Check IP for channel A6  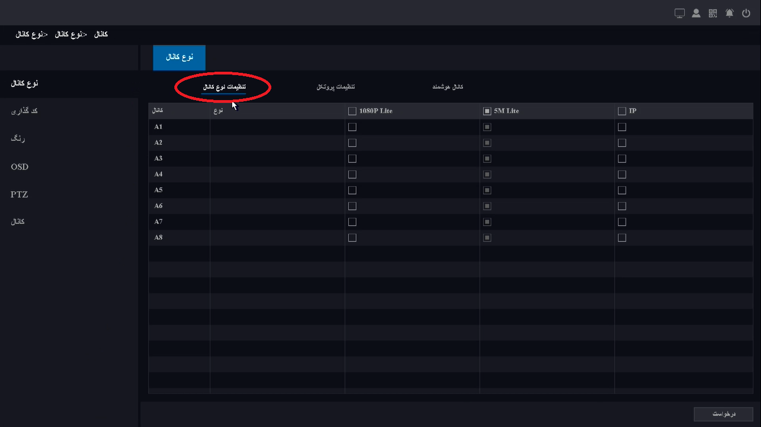(622, 206)
